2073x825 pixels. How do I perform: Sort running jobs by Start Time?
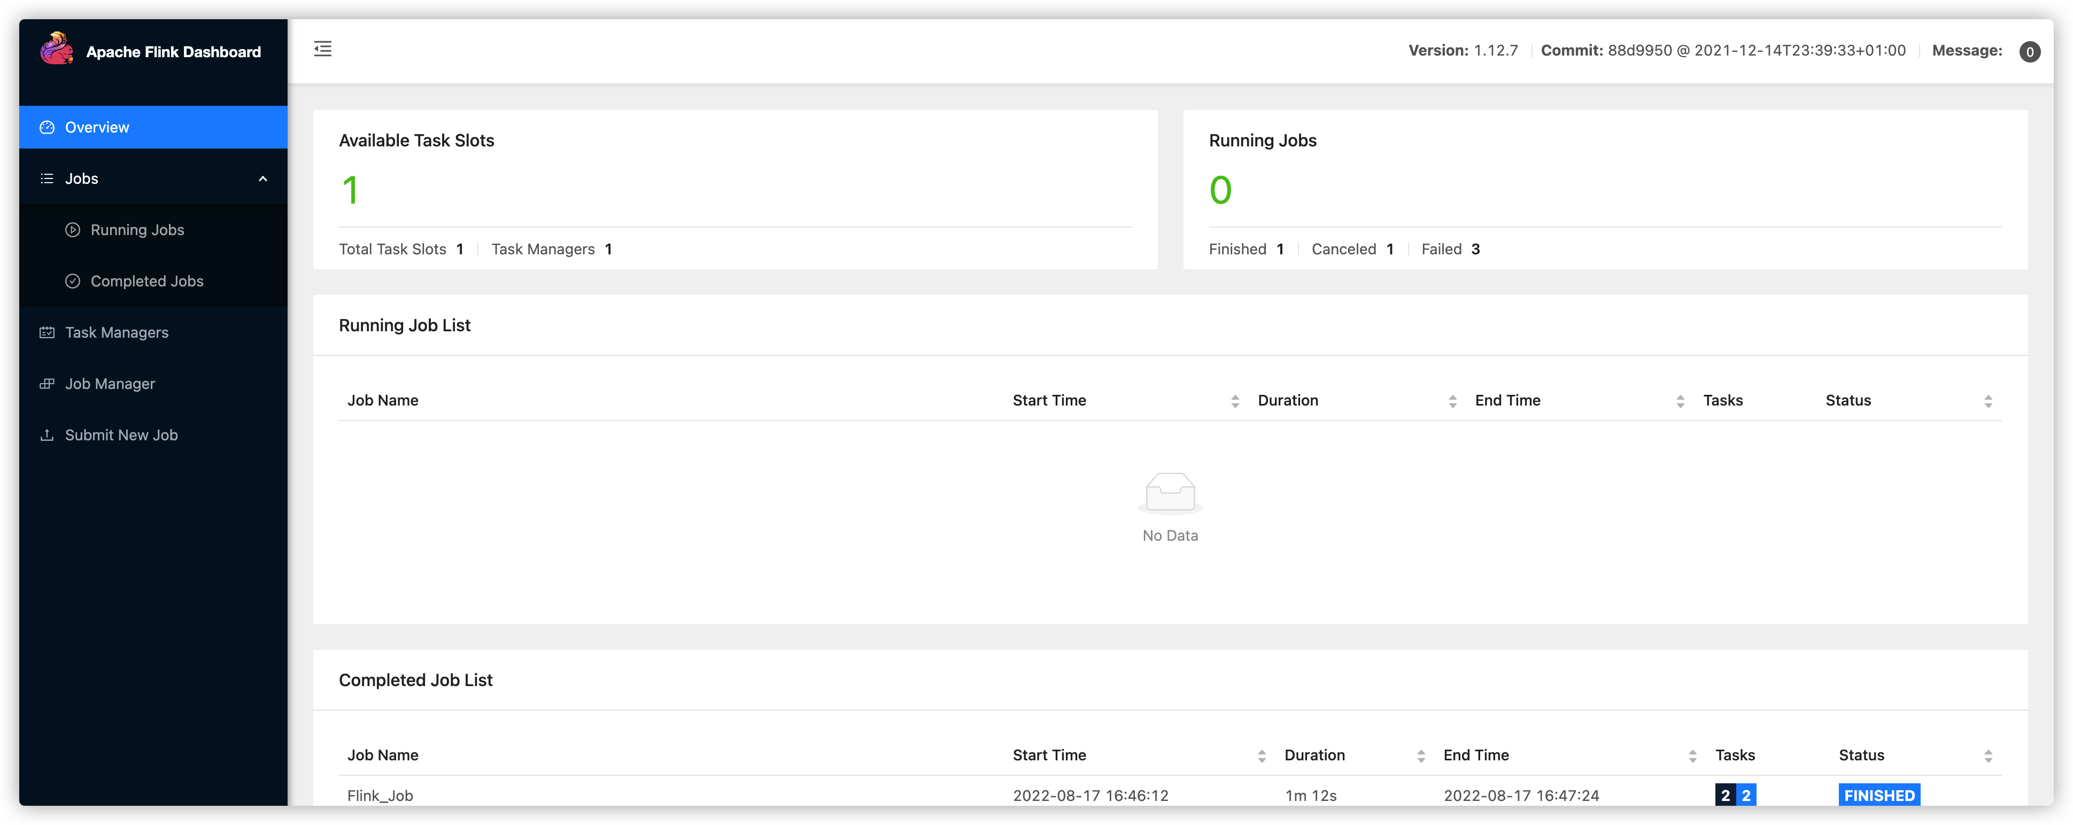coord(1234,401)
